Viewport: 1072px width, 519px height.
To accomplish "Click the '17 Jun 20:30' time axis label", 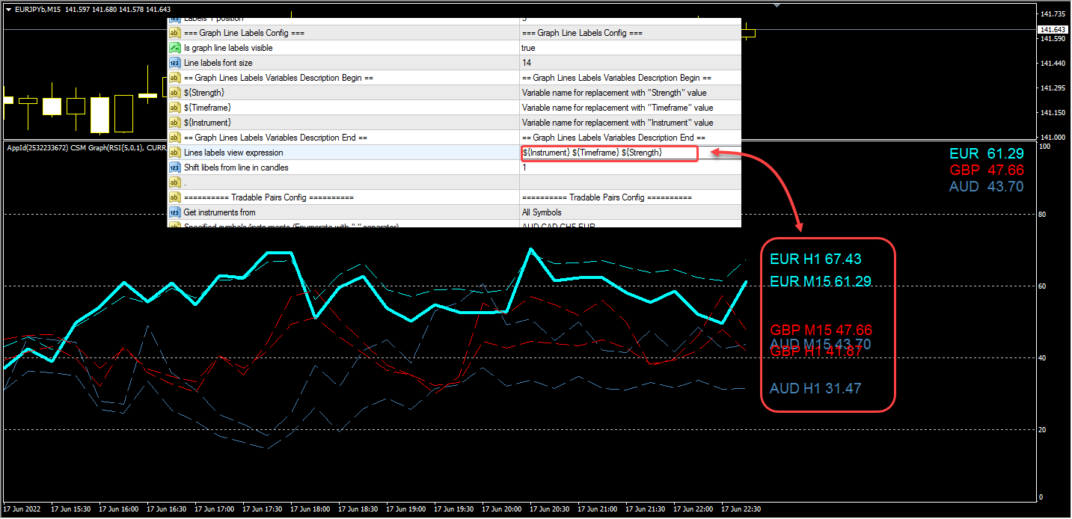I will [550, 509].
